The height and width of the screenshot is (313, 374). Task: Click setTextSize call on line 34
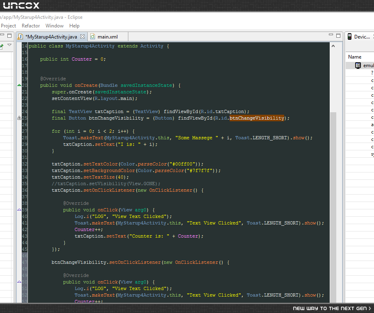pyautogui.click(x=99, y=177)
